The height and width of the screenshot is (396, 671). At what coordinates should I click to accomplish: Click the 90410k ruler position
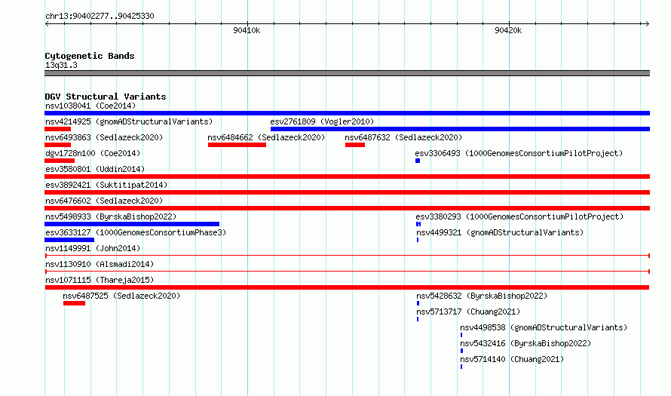click(247, 30)
